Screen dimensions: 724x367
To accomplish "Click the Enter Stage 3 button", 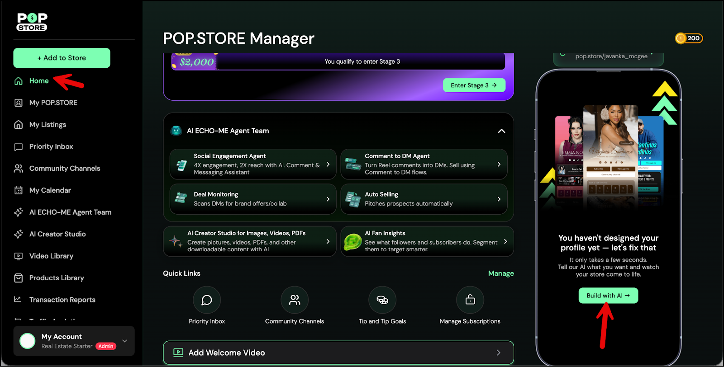I will click(x=474, y=85).
